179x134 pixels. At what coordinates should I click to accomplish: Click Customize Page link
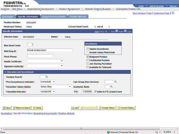pyautogui.click(x=161, y=13)
